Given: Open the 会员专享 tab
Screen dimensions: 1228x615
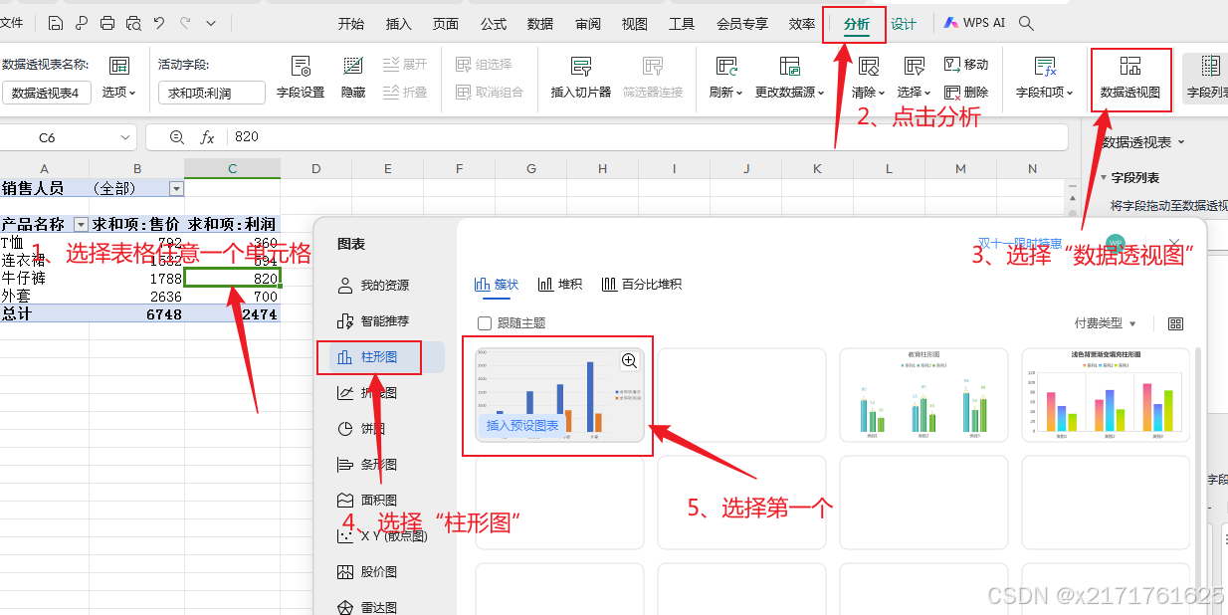Looking at the screenshot, I should [x=742, y=24].
